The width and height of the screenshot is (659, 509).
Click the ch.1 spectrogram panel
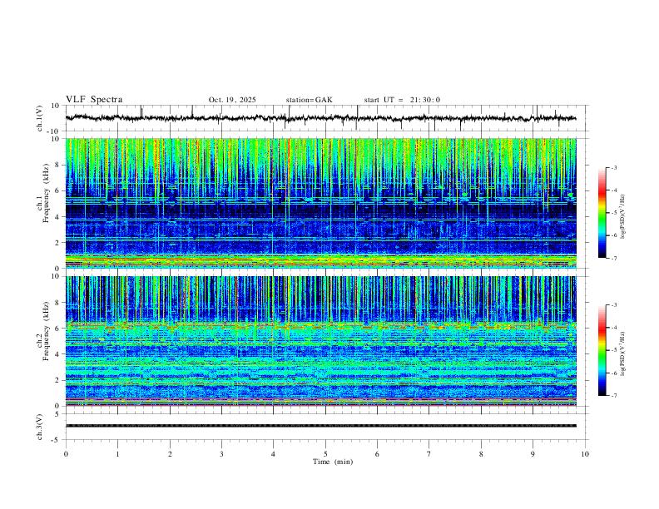[x=320, y=203]
